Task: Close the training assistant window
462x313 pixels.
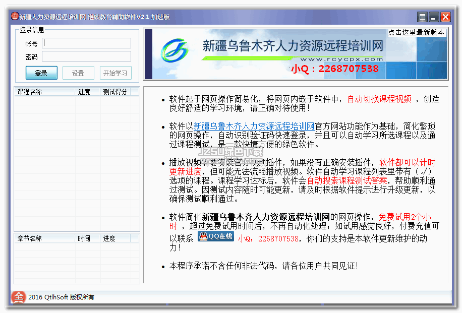Action: [x=445, y=17]
